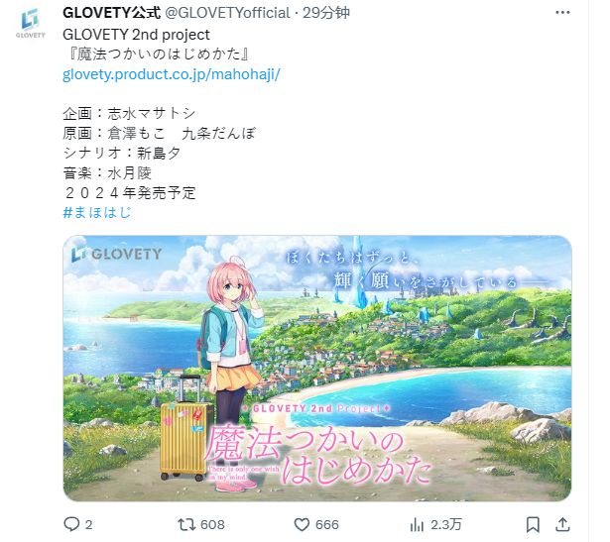Open the promotional game banner image
610x542 pixels.
tap(317, 368)
